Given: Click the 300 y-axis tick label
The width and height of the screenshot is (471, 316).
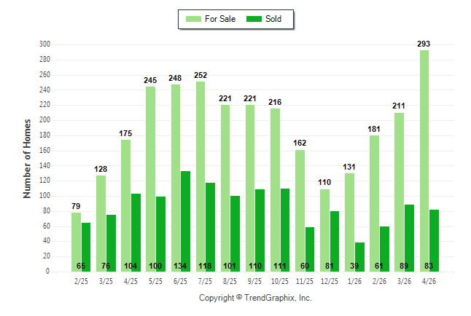Looking at the screenshot, I should click(44, 44).
